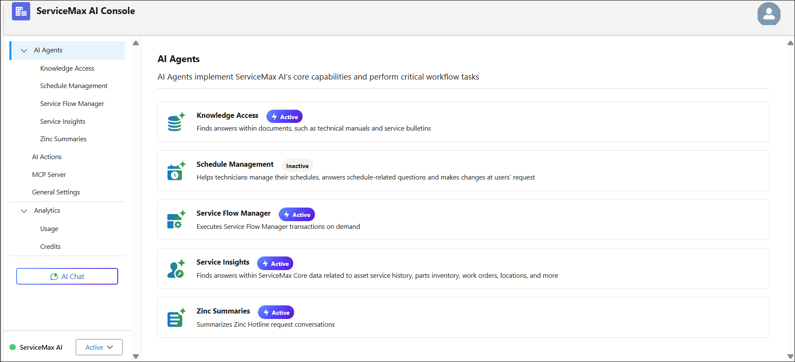Click the Zinc Summaries document icon
Screen dimensions: 795x362
click(176, 317)
